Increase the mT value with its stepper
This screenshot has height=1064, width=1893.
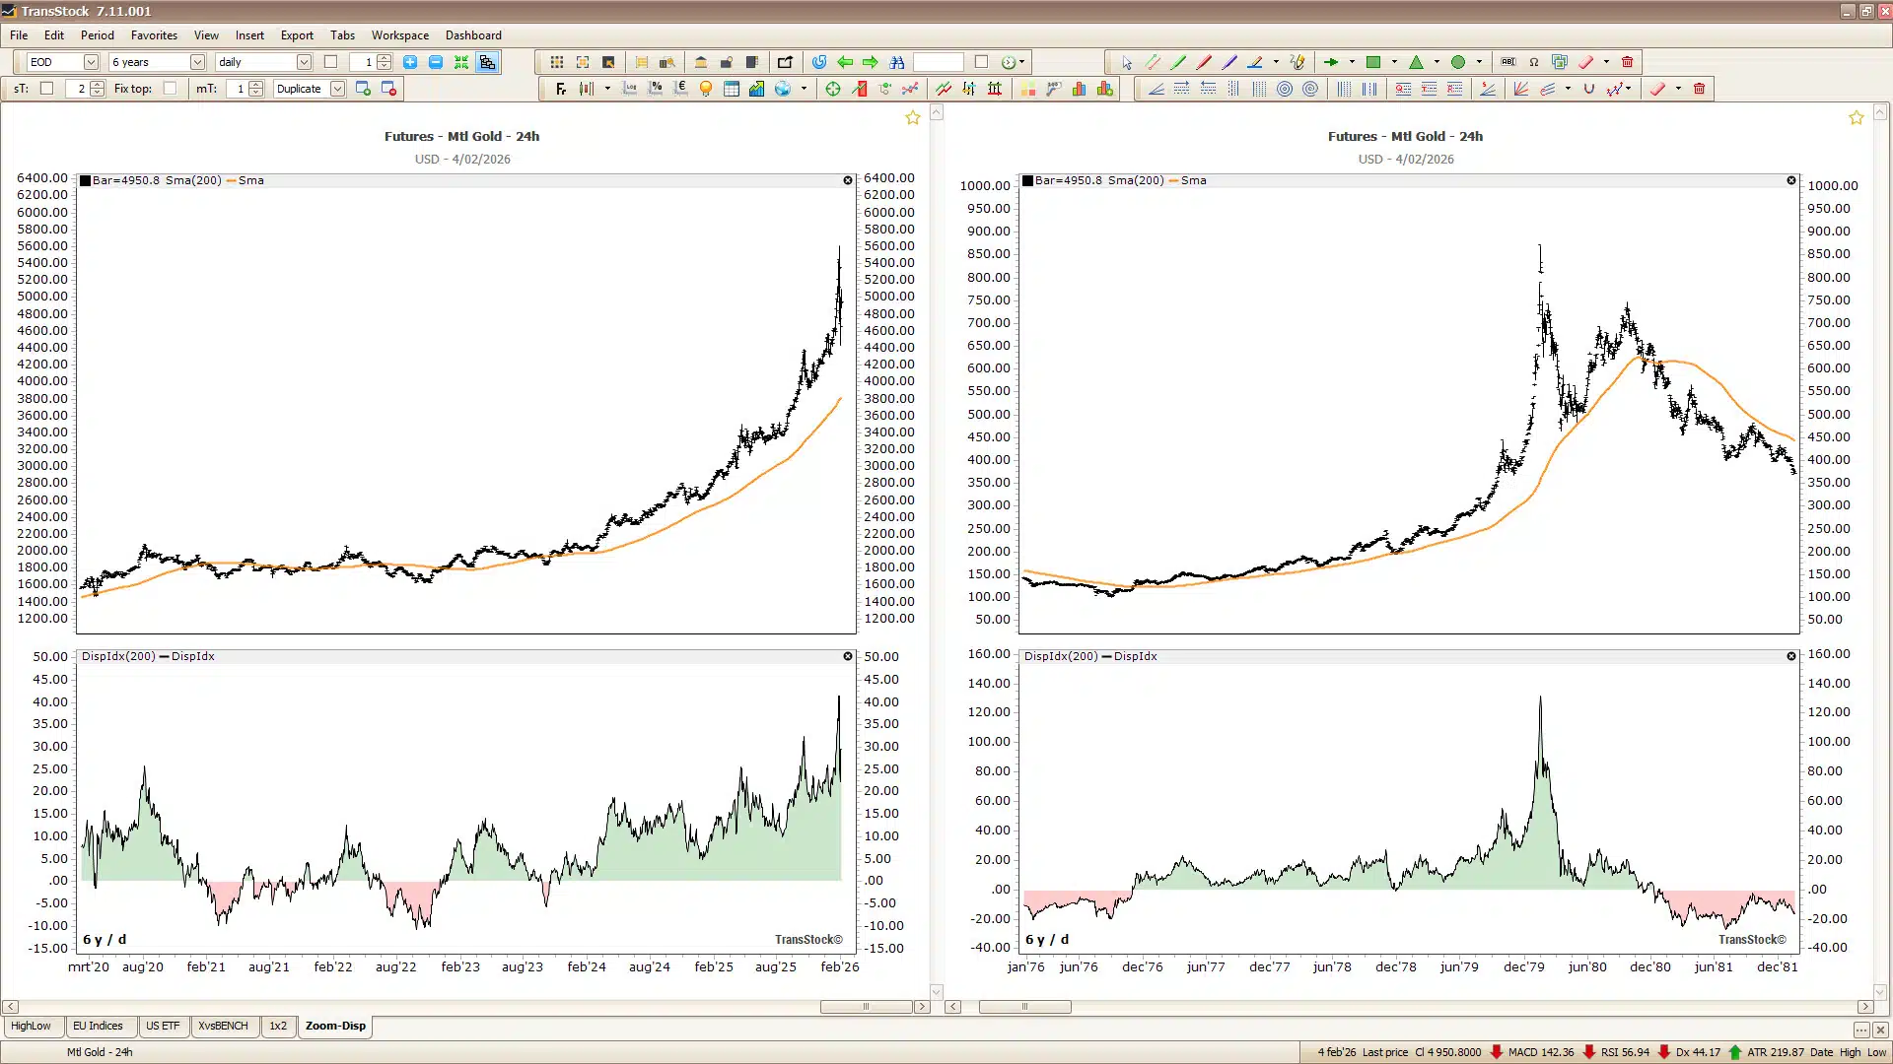pos(256,84)
